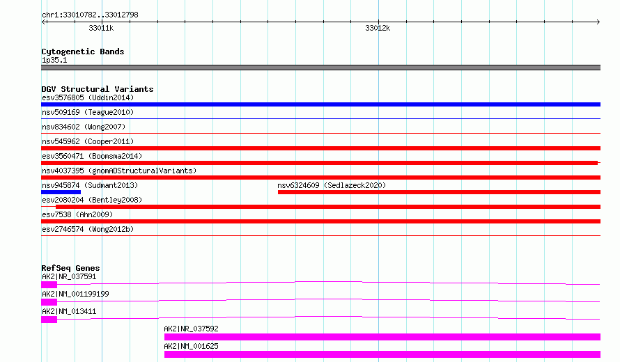
Task: Click the thin blue line for nsv509169
Action: click(x=320, y=118)
